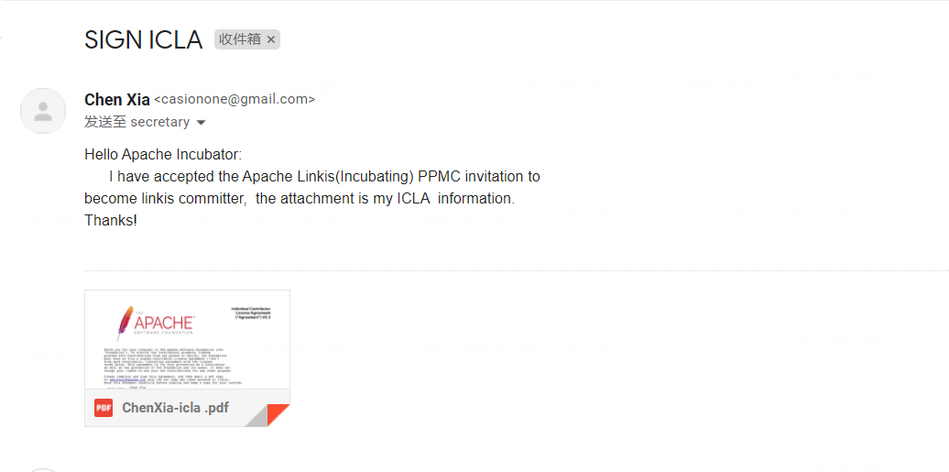Expand recipient details dropdown arrow

pos(202,123)
